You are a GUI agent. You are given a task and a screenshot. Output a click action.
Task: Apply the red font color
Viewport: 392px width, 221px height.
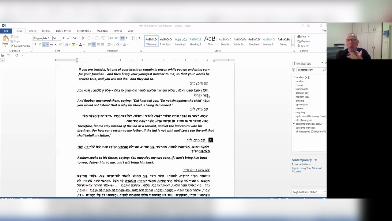click(x=80, y=45)
